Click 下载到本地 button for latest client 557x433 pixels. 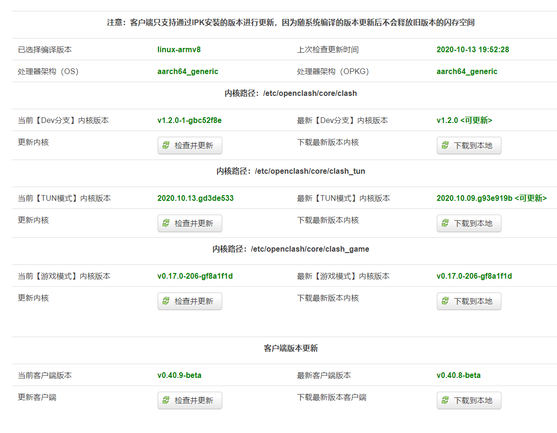(469, 400)
